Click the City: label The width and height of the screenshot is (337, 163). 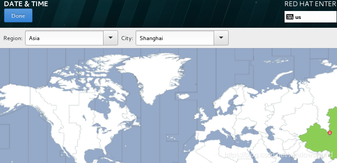click(127, 38)
